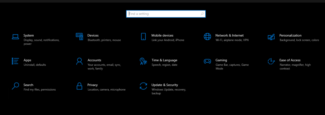
Task: Open Privacy settings title
Action: (x=92, y=85)
